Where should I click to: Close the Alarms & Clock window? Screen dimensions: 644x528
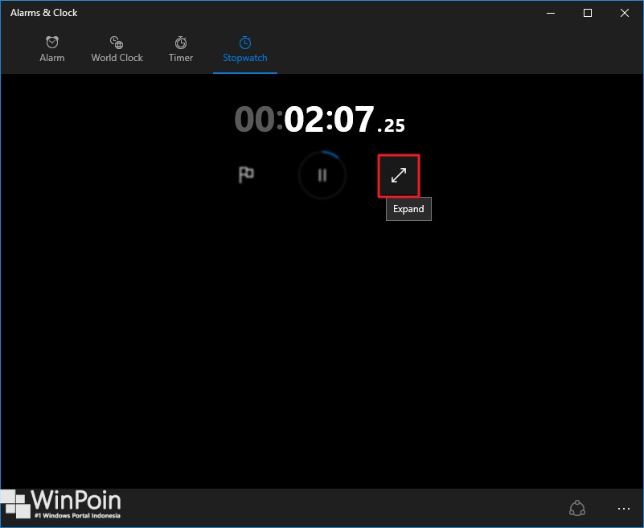[x=624, y=13]
